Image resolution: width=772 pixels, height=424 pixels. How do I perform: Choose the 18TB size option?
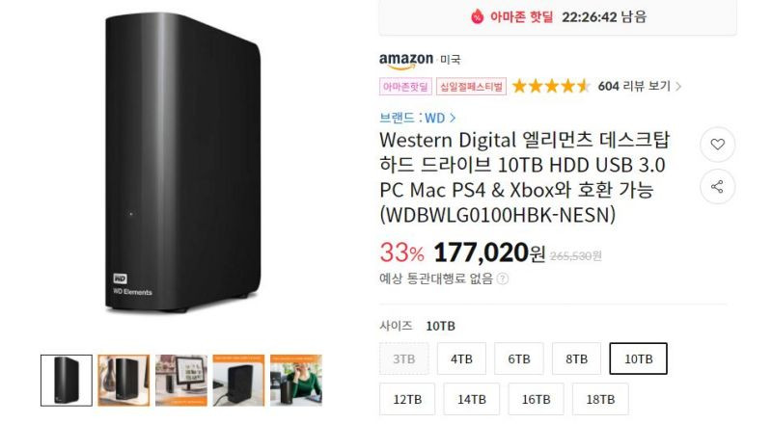(x=600, y=399)
